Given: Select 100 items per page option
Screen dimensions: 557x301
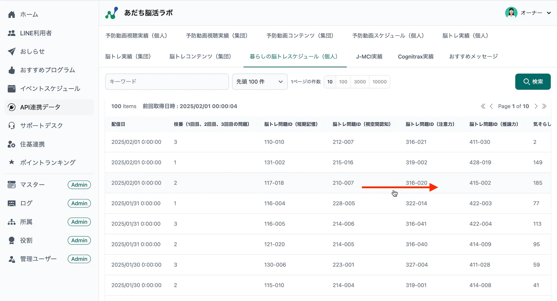Looking at the screenshot, I should click(343, 82).
